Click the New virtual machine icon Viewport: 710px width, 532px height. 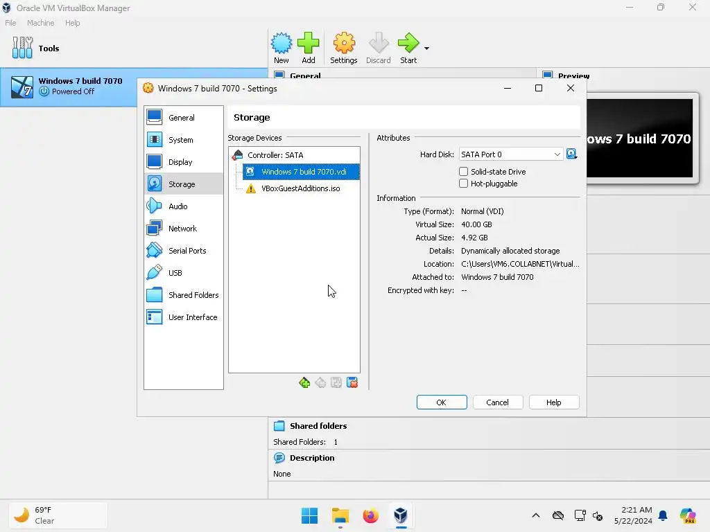282,48
